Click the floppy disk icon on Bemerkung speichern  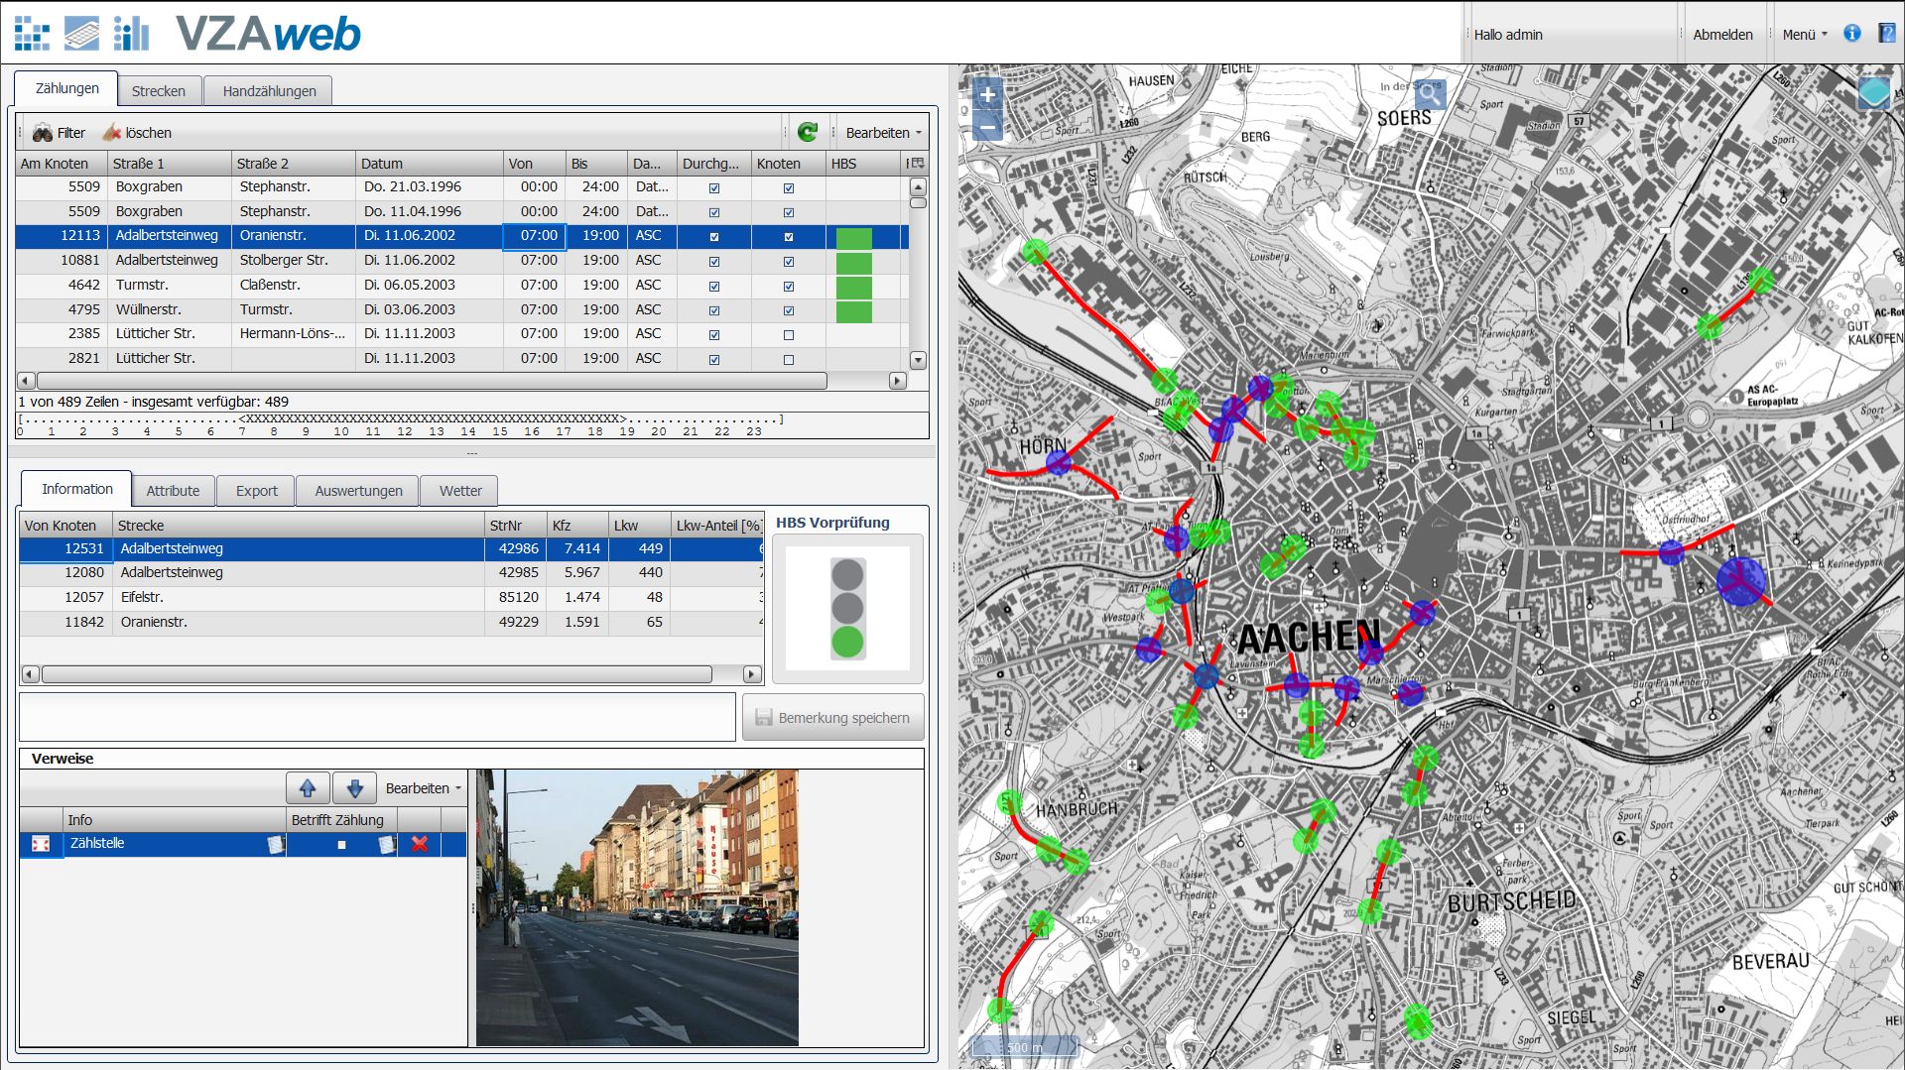[763, 717]
